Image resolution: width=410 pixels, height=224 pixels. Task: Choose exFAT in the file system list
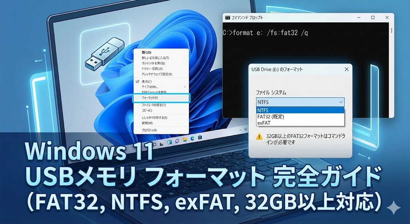(x=264, y=123)
